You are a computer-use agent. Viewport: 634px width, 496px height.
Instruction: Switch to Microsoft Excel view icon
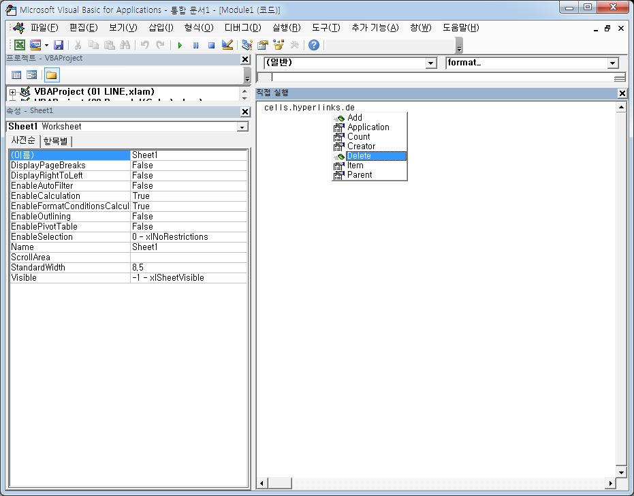coord(19,45)
